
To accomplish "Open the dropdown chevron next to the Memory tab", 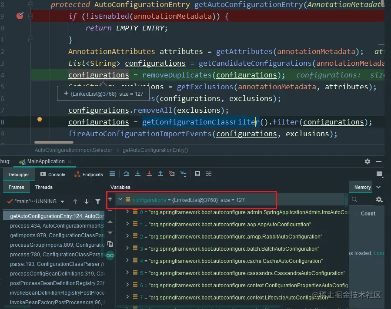I will click(378, 187).
